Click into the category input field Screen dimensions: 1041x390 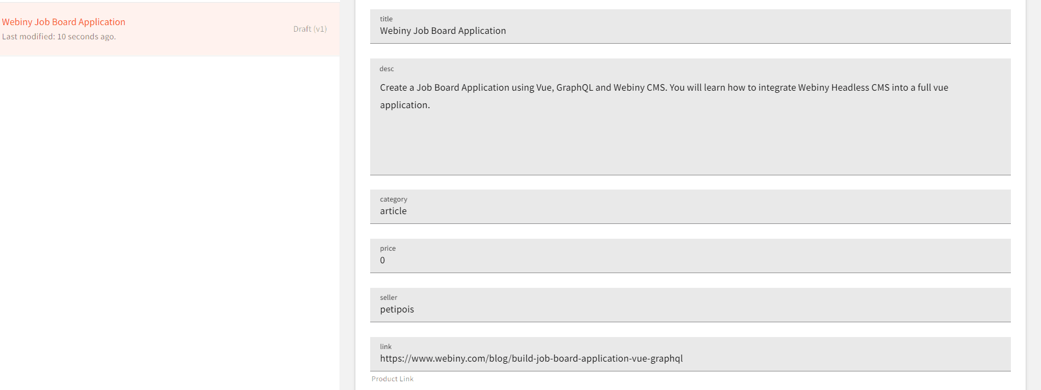click(602, 211)
